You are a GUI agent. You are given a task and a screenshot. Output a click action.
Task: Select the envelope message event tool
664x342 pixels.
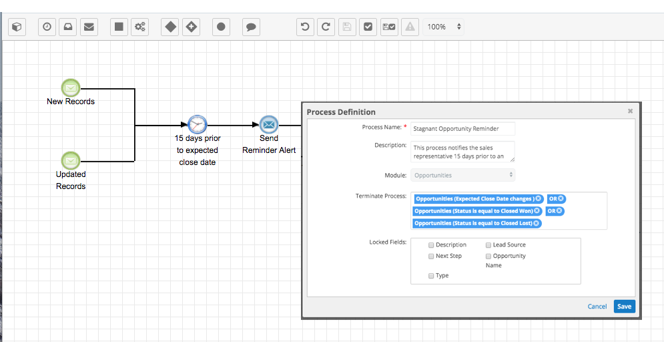[x=89, y=27]
